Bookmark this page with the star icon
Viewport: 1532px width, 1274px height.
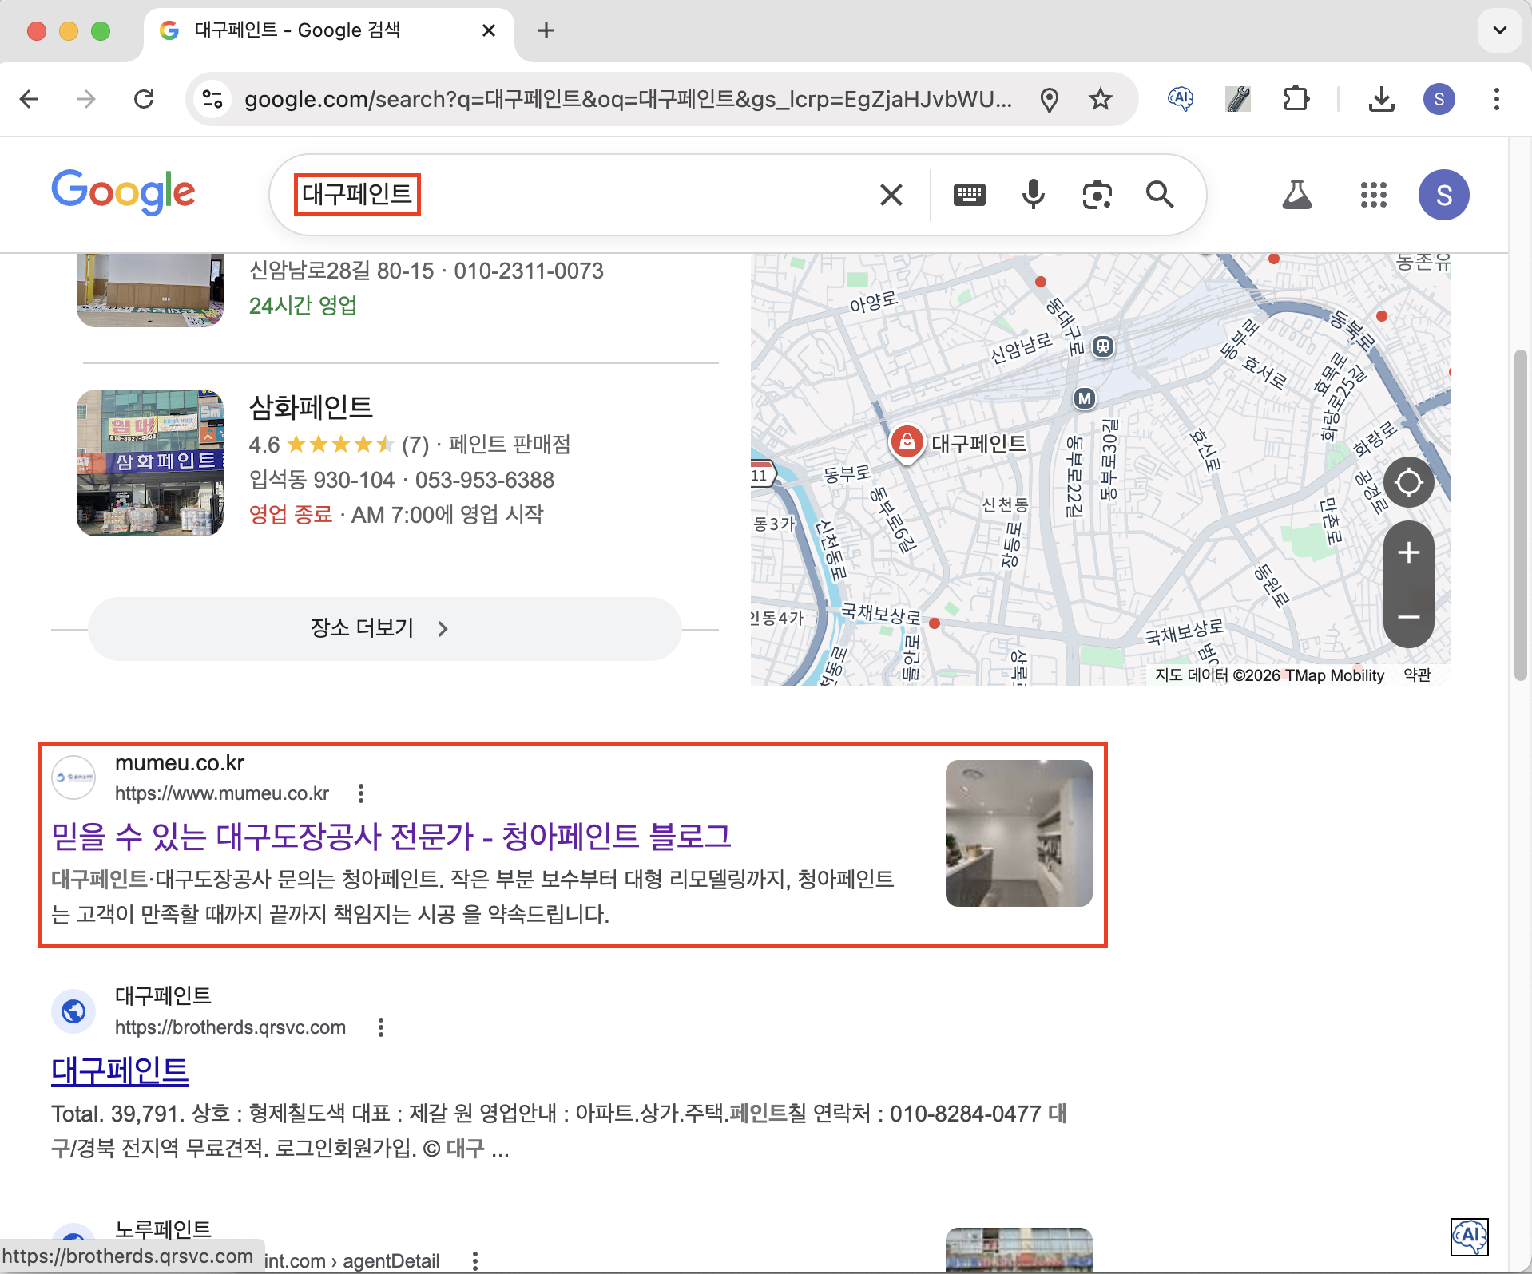pos(1101,99)
